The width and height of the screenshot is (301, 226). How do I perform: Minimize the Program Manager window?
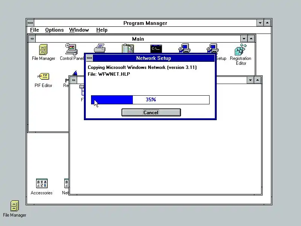pyautogui.click(x=260, y=23)
